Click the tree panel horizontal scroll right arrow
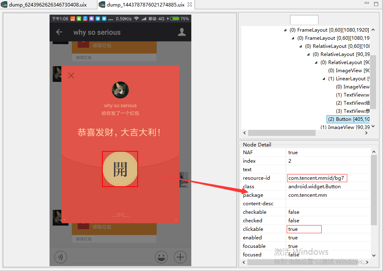The height and width of the screenshot is (271, 383). click(366, 133)
